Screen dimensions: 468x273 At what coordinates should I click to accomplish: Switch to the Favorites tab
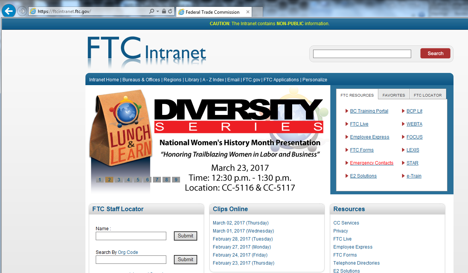[394, 95]
